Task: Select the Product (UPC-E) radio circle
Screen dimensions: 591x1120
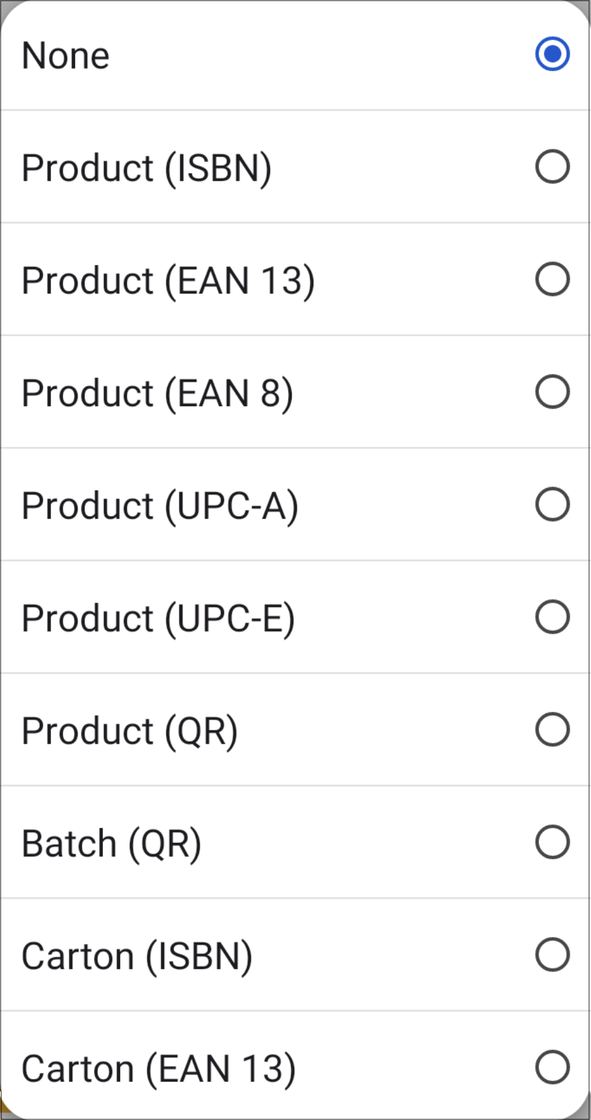Action: click(x=552, y=617)
